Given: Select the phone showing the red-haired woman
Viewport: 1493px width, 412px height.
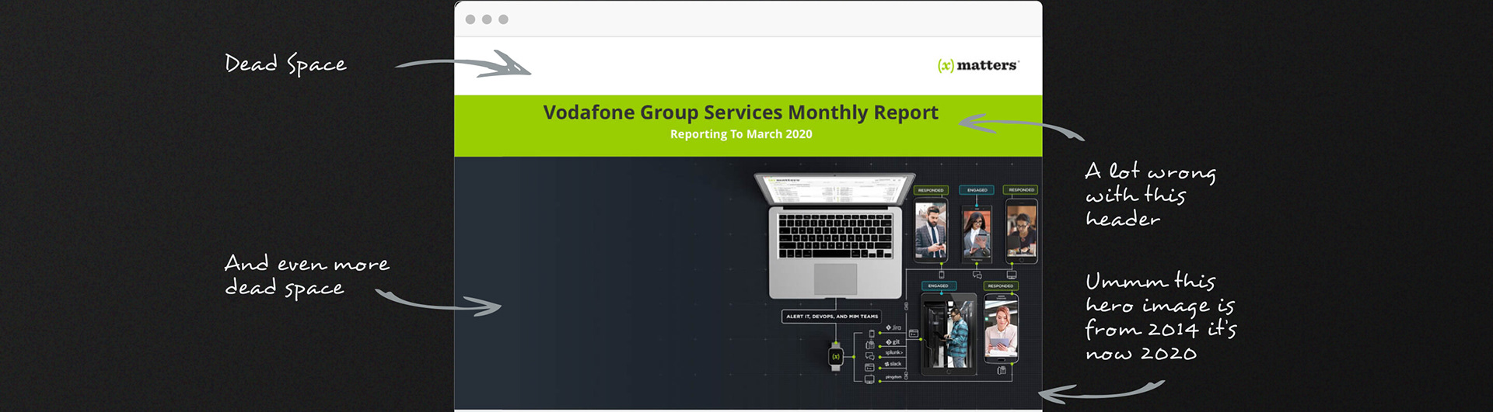Looking at the screenshot, I should (x=1001, y=328).
